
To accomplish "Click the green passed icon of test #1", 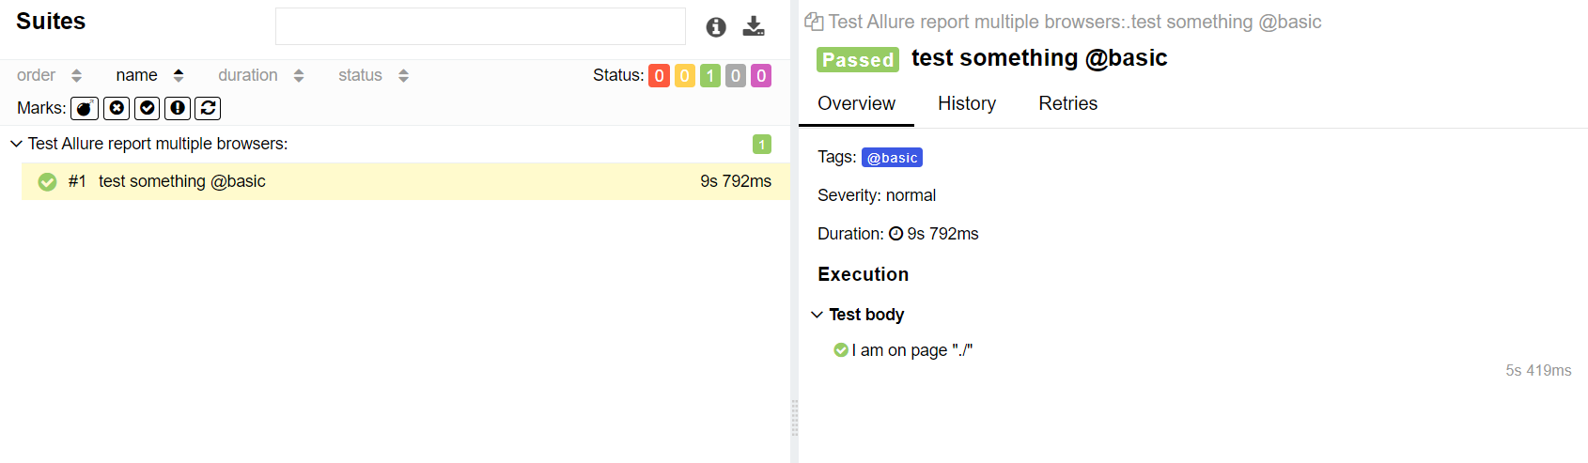I will click(47, 181).
